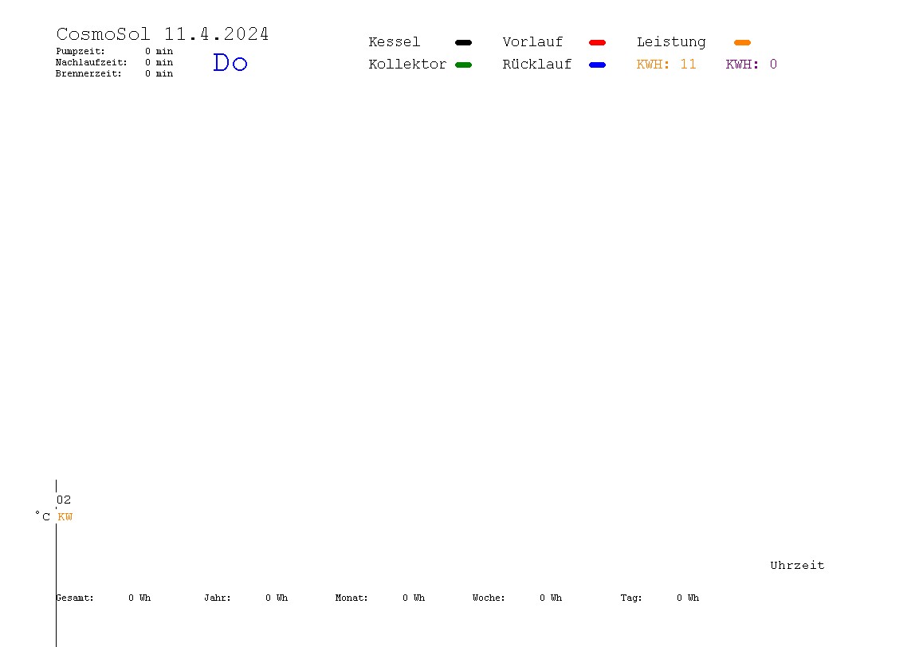Click the green Kollektor legend swatch

(463, 65)
